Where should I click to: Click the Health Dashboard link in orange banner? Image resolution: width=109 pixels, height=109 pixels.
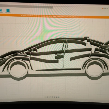(74, 17)
